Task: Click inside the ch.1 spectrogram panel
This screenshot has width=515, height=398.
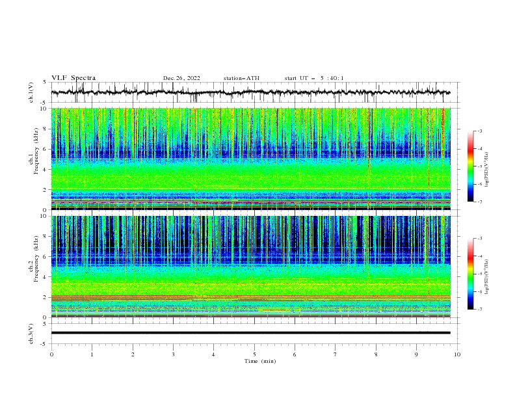Action: (x=250, y=159)
